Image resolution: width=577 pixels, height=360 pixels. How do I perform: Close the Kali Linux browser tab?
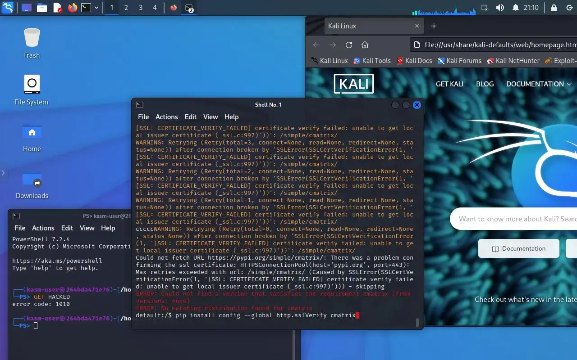(x=417, y=26)
